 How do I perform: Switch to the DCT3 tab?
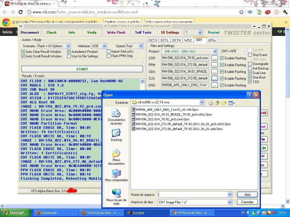coord(153,40)
